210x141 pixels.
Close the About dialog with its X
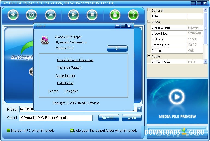pos(129,26)
